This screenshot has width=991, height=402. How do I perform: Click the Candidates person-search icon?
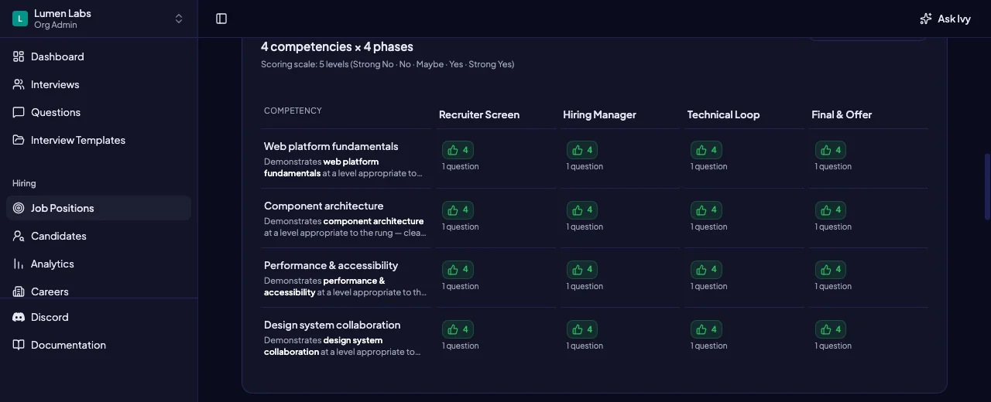19,236
